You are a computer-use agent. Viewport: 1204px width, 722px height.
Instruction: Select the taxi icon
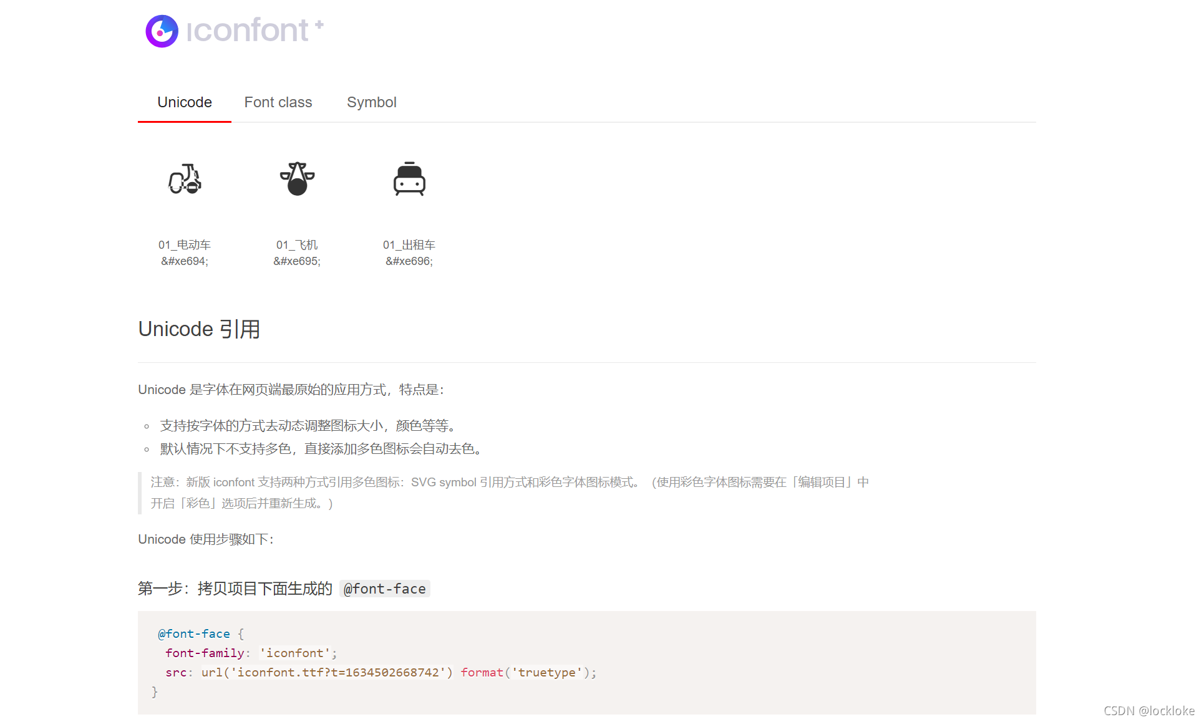click(x=409, y=179)
